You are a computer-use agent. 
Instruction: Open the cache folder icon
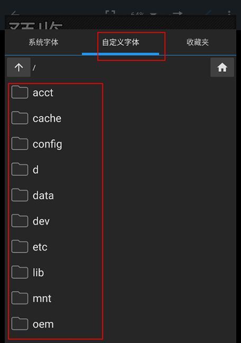[20, 118]
